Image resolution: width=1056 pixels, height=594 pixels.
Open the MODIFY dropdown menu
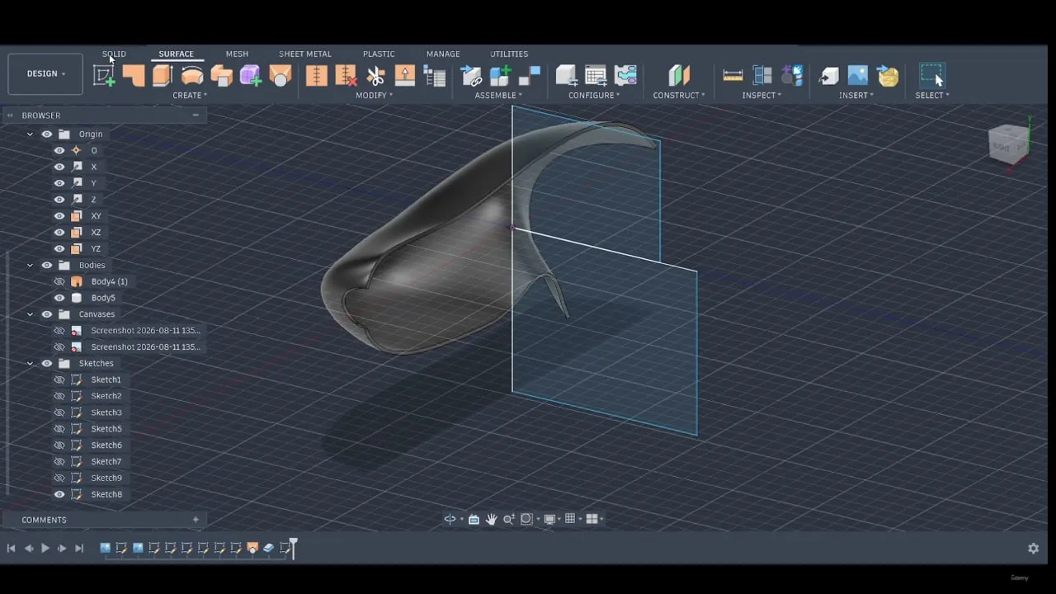pyautogui.click(x=374, y=96)
